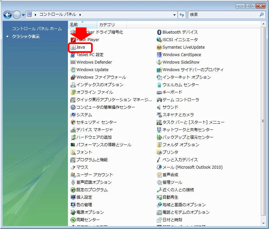Sort items by the カテゴリ column
The image size is (269, 229).
point(112,25)
